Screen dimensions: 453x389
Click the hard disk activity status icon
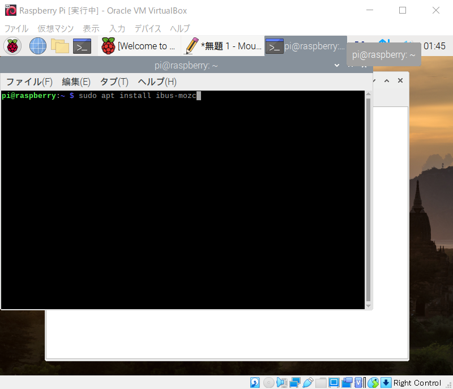click(255, 383)
